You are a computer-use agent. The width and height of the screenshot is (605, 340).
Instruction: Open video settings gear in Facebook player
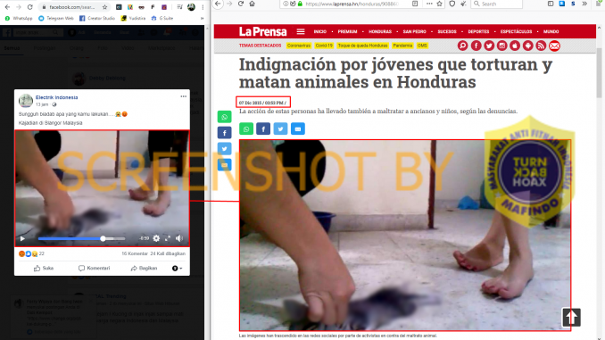coord(156,238)
